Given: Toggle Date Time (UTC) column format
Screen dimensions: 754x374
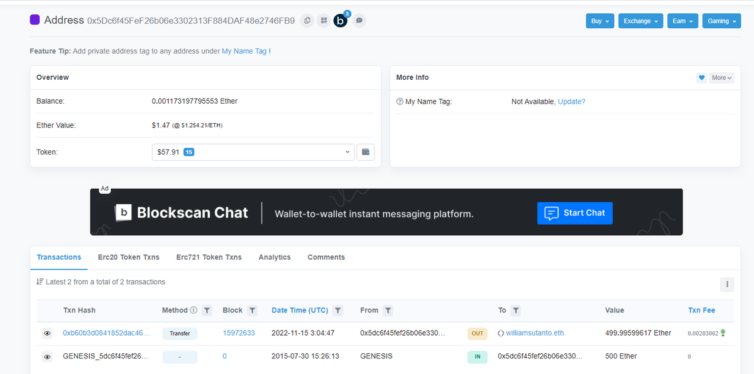Looking at the screenshot, I should (300, 310).
